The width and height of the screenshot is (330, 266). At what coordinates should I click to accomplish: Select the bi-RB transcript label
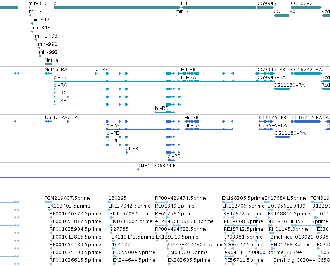(60, 77)
